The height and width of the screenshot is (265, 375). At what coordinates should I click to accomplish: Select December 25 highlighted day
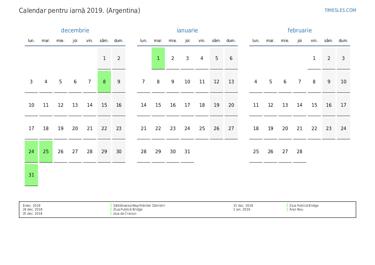pos(46,152)
